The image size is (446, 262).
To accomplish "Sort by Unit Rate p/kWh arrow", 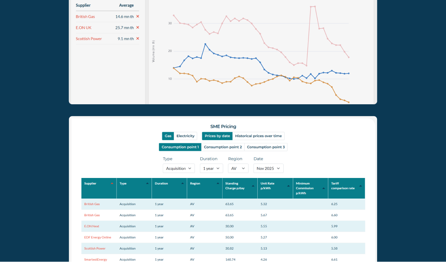I will point(288,186).
